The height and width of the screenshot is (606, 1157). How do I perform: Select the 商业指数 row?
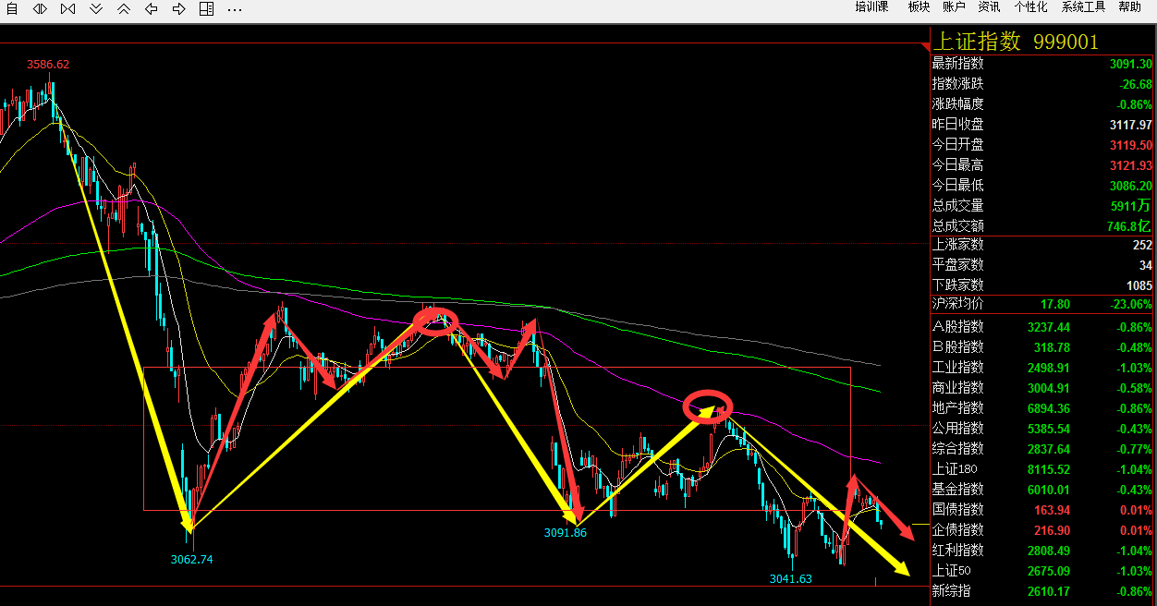coord(1042,388)
